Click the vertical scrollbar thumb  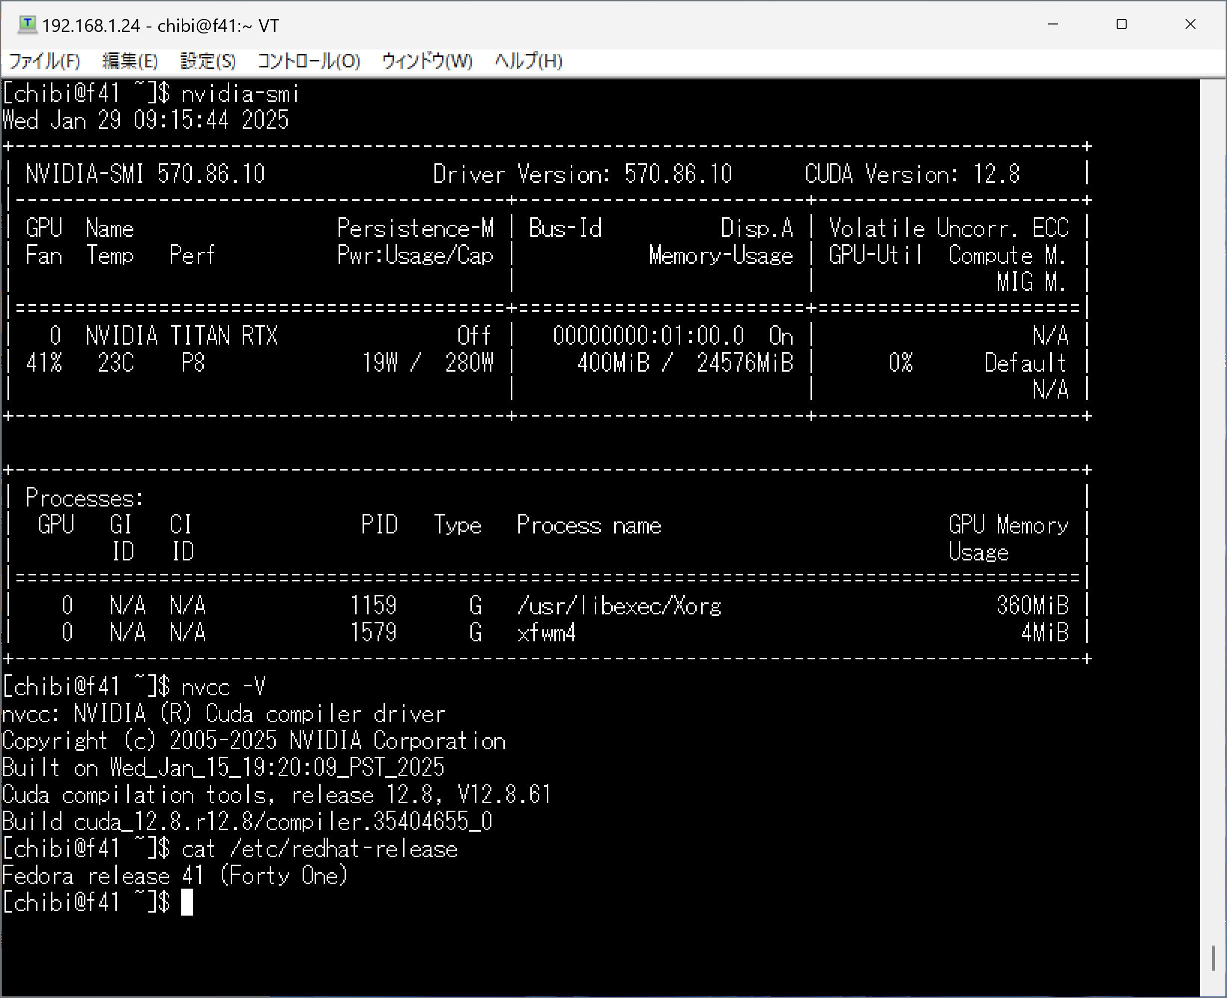(x=1213, y=958)
